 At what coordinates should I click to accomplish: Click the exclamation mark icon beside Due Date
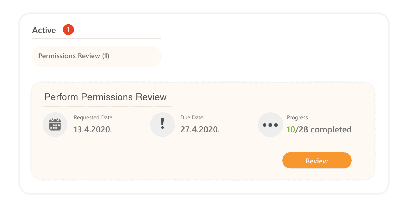[x=162, y=125]
